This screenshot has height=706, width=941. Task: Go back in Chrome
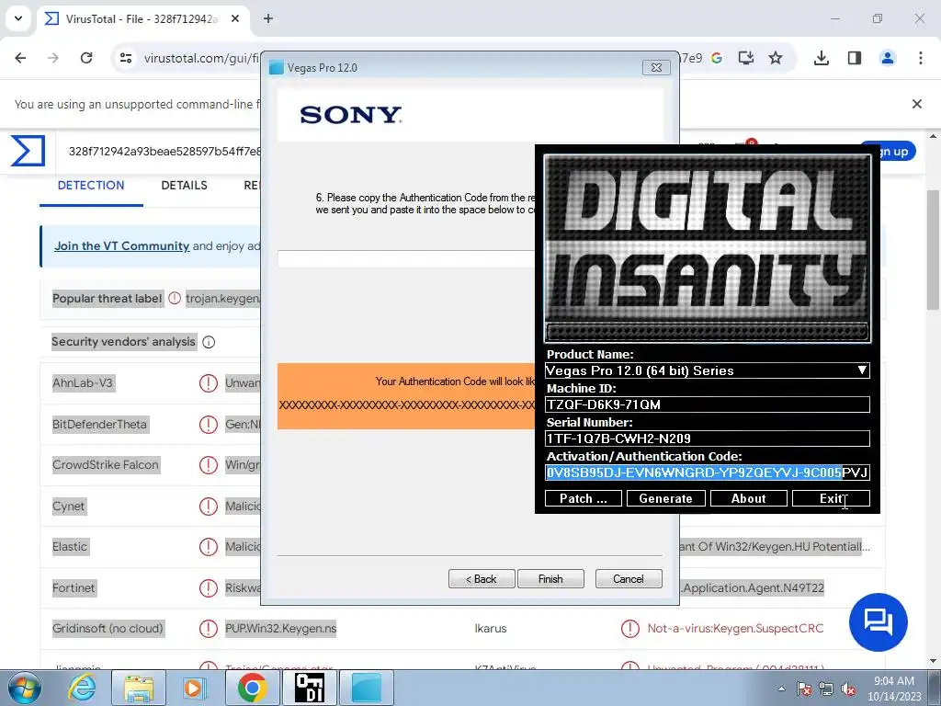tap(20, 58)
